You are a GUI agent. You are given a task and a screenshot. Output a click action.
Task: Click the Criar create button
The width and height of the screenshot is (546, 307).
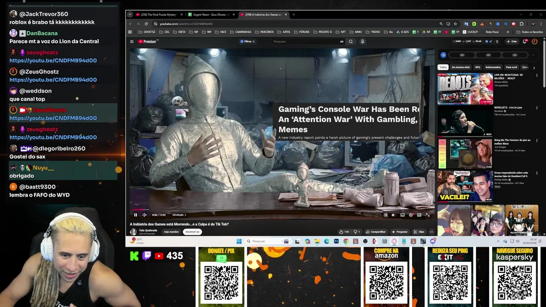(x=511, y=41)
